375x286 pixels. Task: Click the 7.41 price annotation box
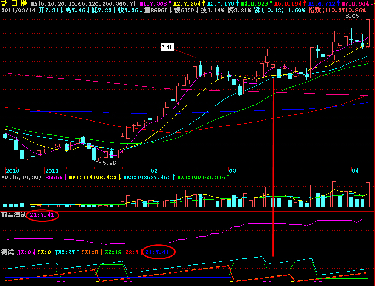[167, 48]
